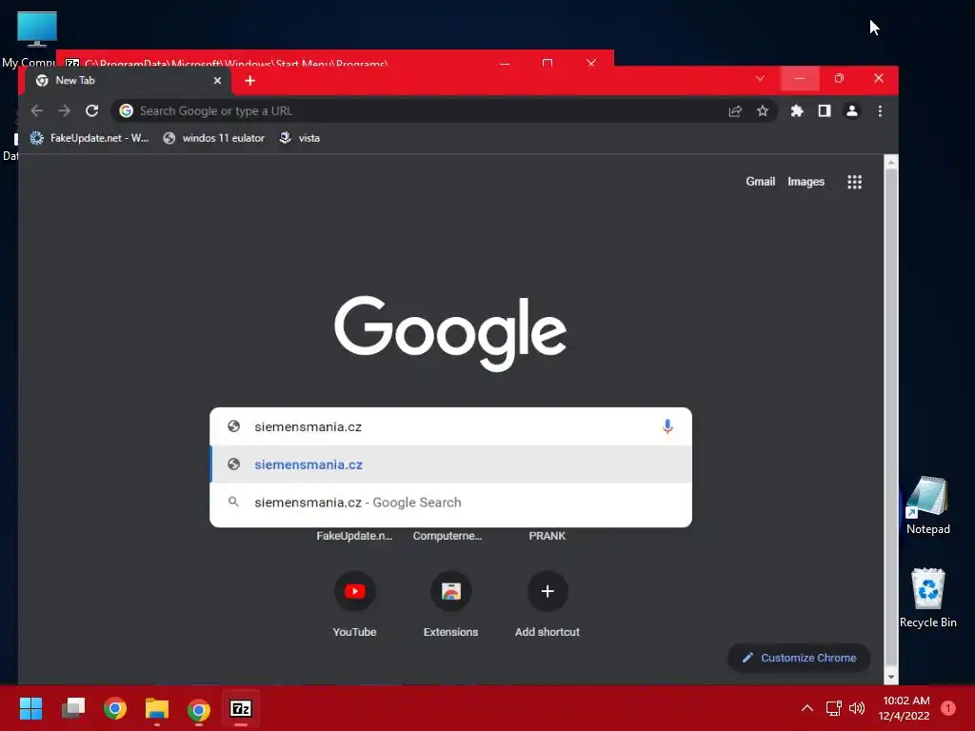Click the Google logo
The image size is (975, 731).
pyautogui.click(x=450, y=333)
